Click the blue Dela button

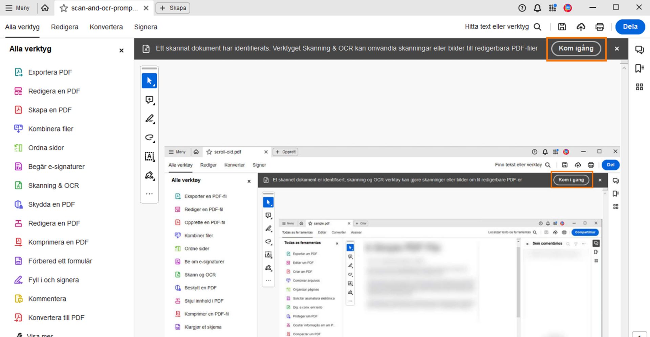(630, 27)
